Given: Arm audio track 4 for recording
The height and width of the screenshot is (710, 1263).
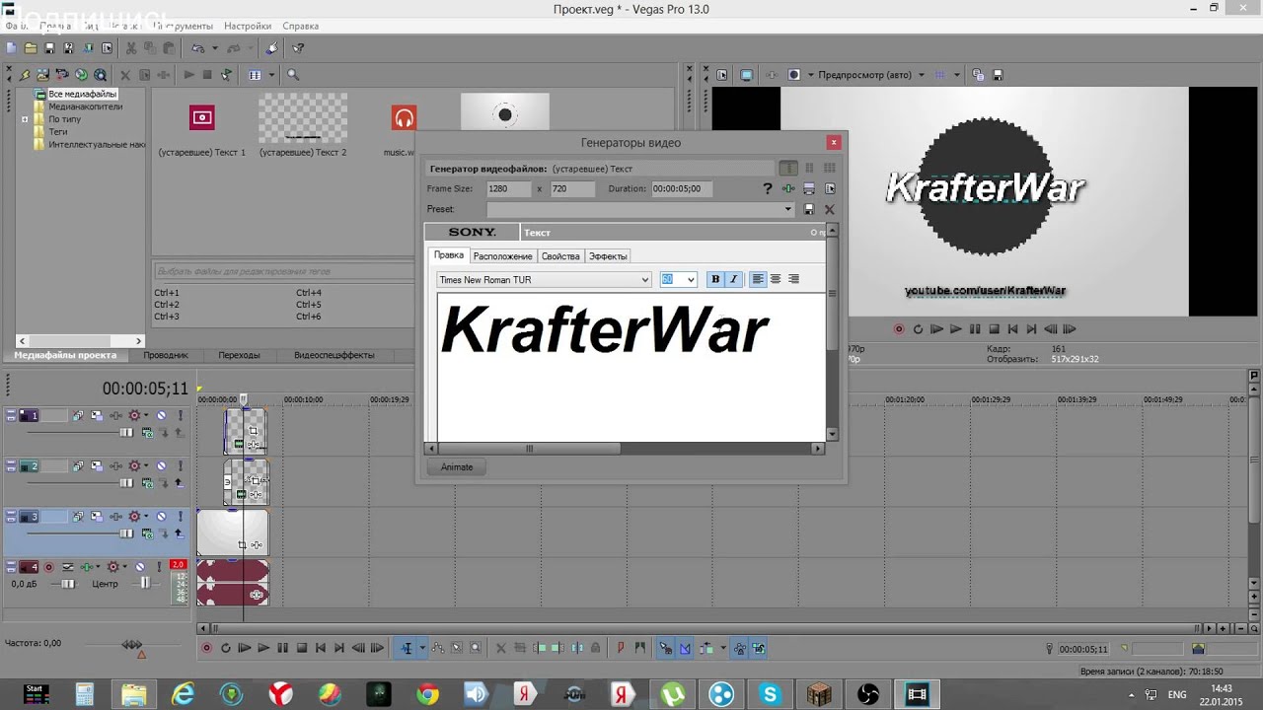Looking at the screenshot, I should click(48, 567).
